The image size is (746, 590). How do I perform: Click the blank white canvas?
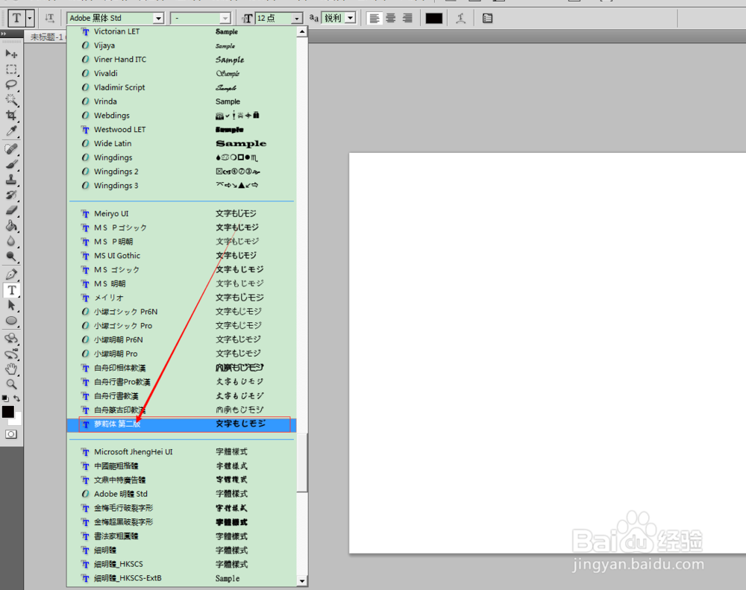[547, 353]
